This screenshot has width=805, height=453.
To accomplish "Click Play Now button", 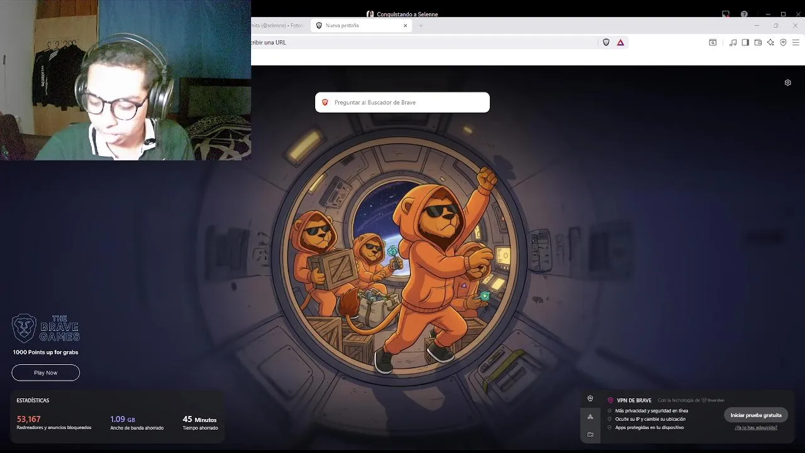I will click(x=45, y=372).
